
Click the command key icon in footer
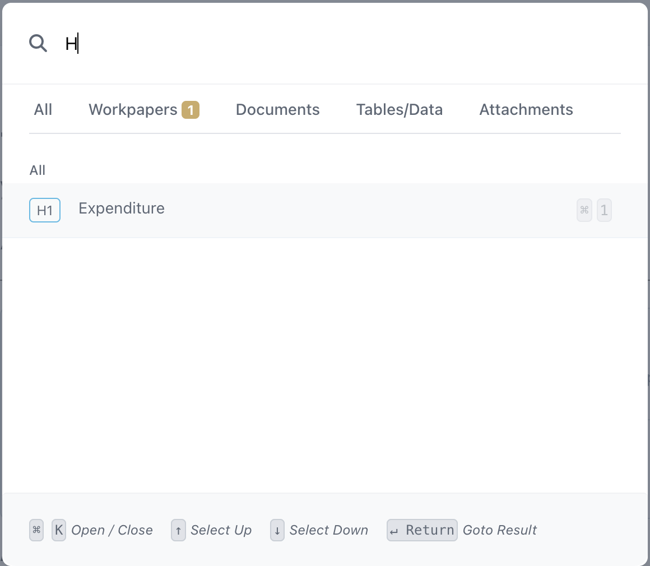coord(36,530)
